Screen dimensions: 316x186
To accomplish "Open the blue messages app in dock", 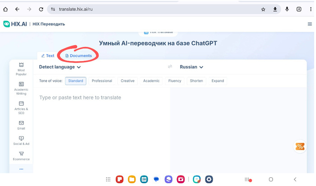I will tap(156, 179).
